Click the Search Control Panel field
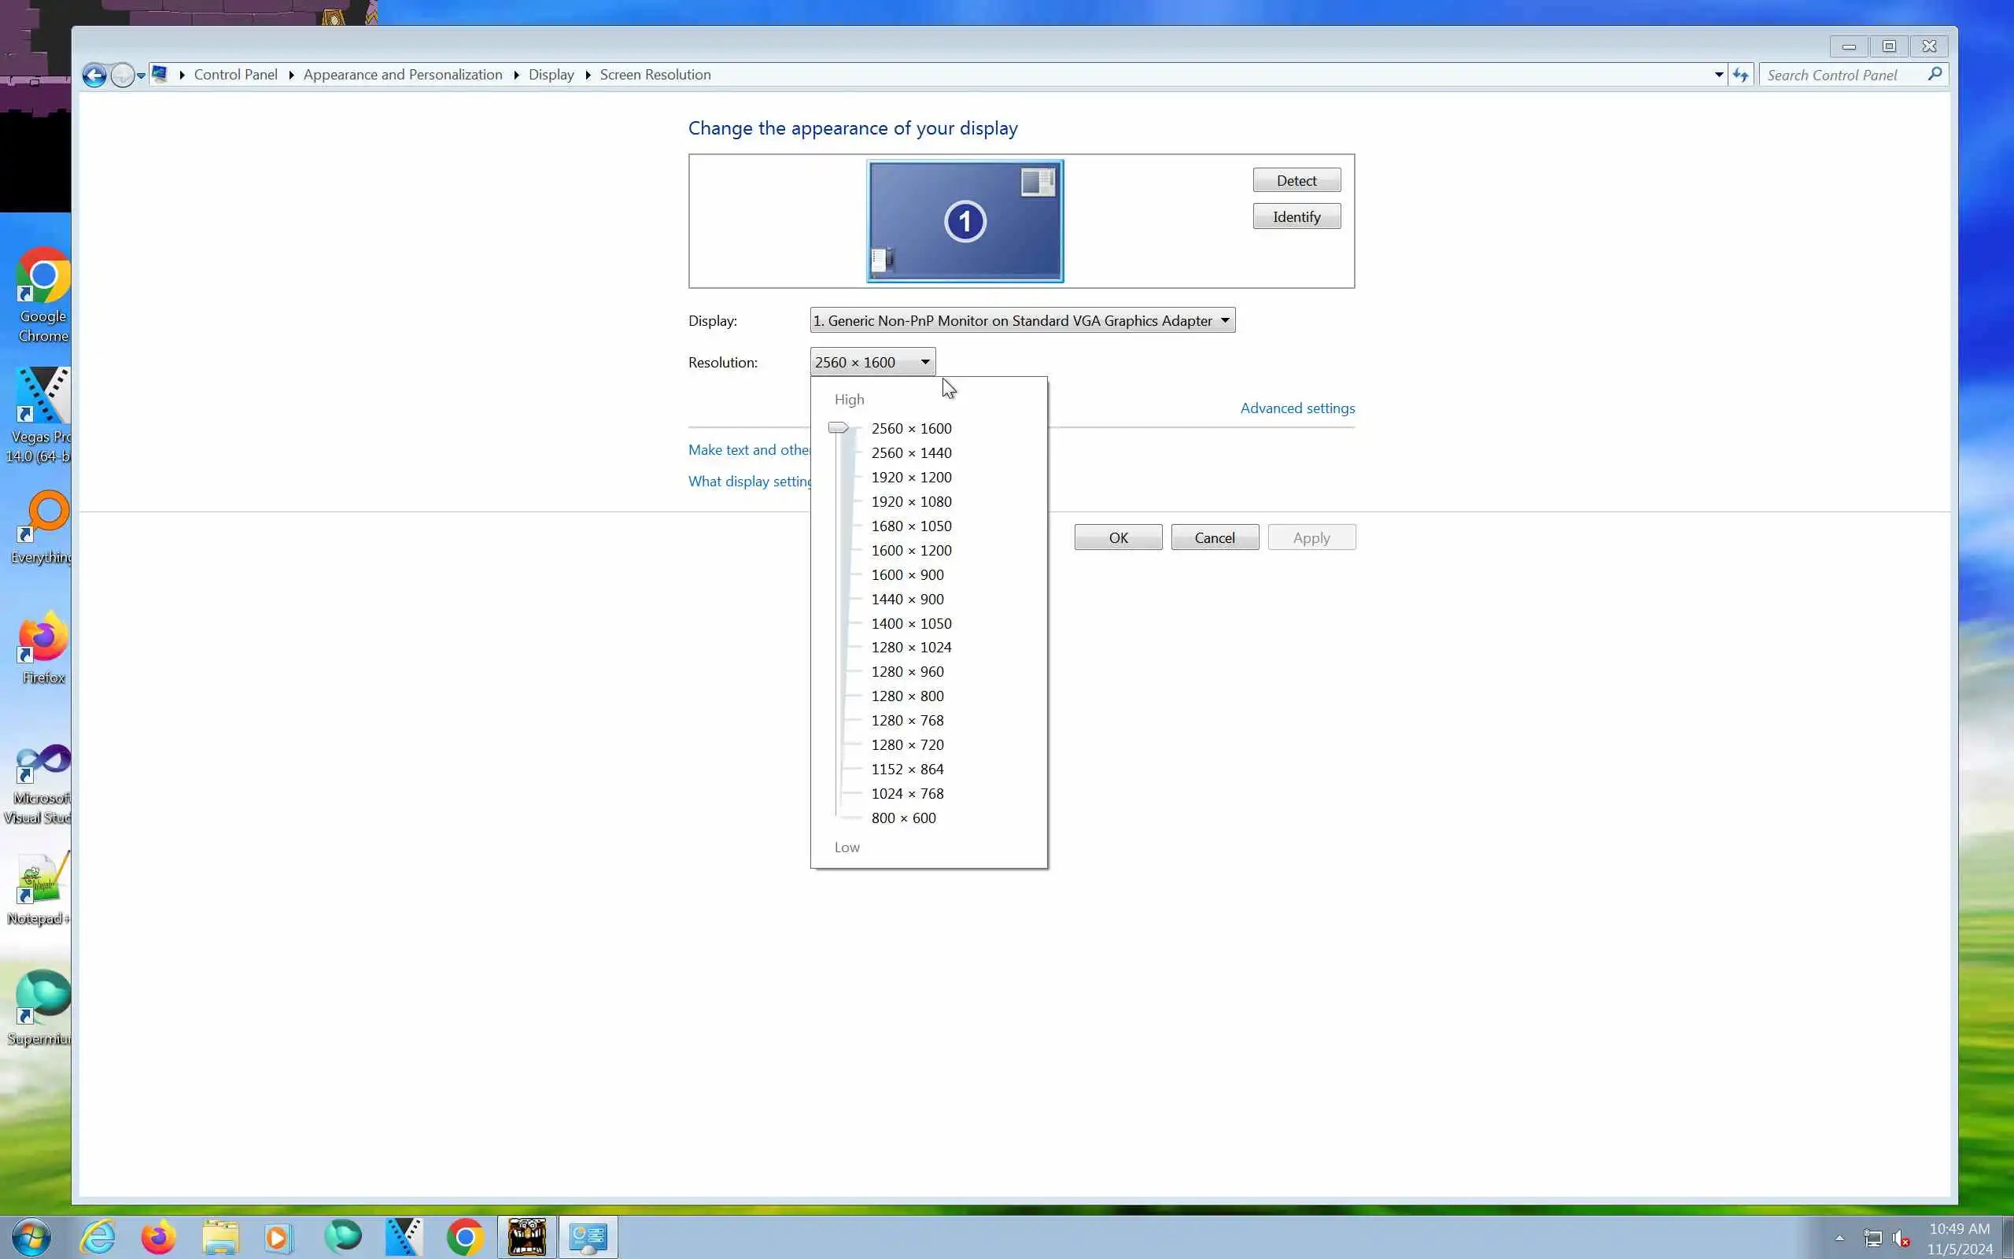The image size is (2014, 1259). pos(1841,75)
